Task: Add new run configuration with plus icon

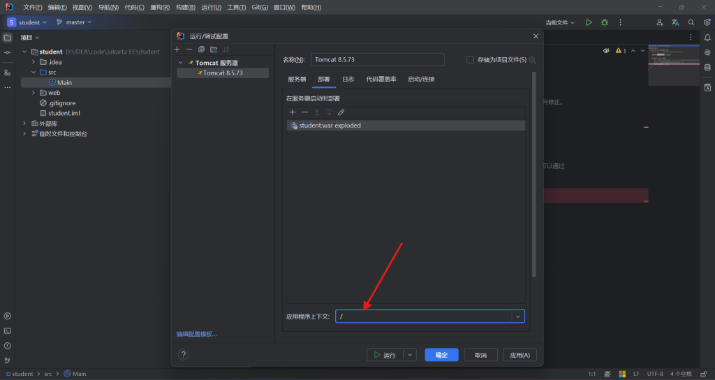Action: pyautogui.click(x=177, y=49)
